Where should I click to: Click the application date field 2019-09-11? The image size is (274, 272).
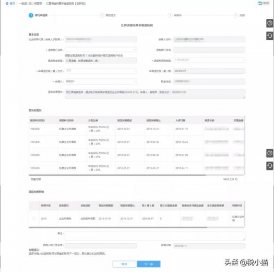point(209,246)
